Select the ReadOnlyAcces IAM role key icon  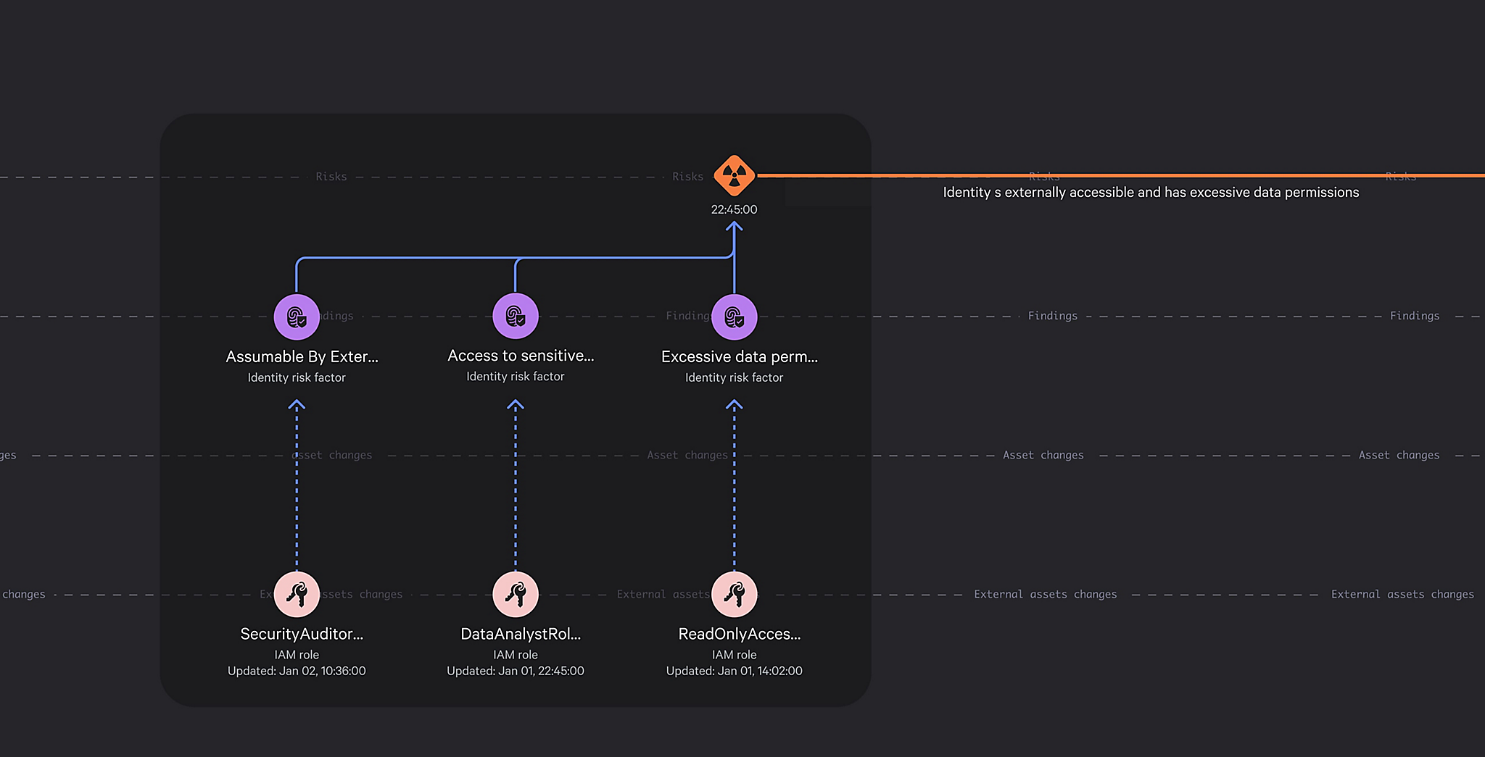pos(734,594)
